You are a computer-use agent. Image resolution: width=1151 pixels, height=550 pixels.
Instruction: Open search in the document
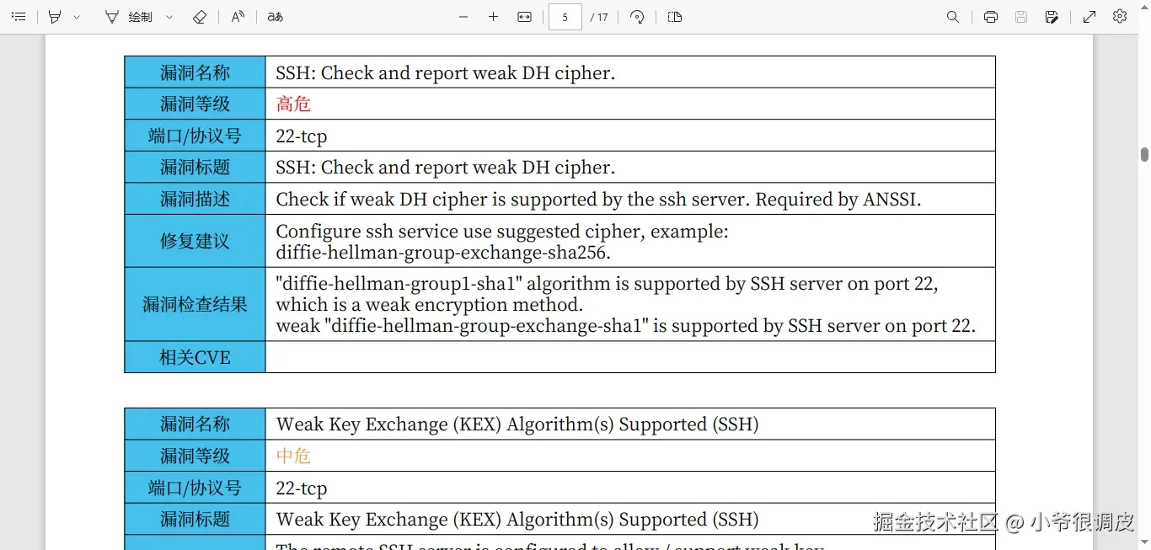click(x=953, y=17)
